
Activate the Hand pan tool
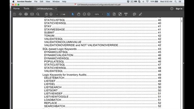[79, 14]
